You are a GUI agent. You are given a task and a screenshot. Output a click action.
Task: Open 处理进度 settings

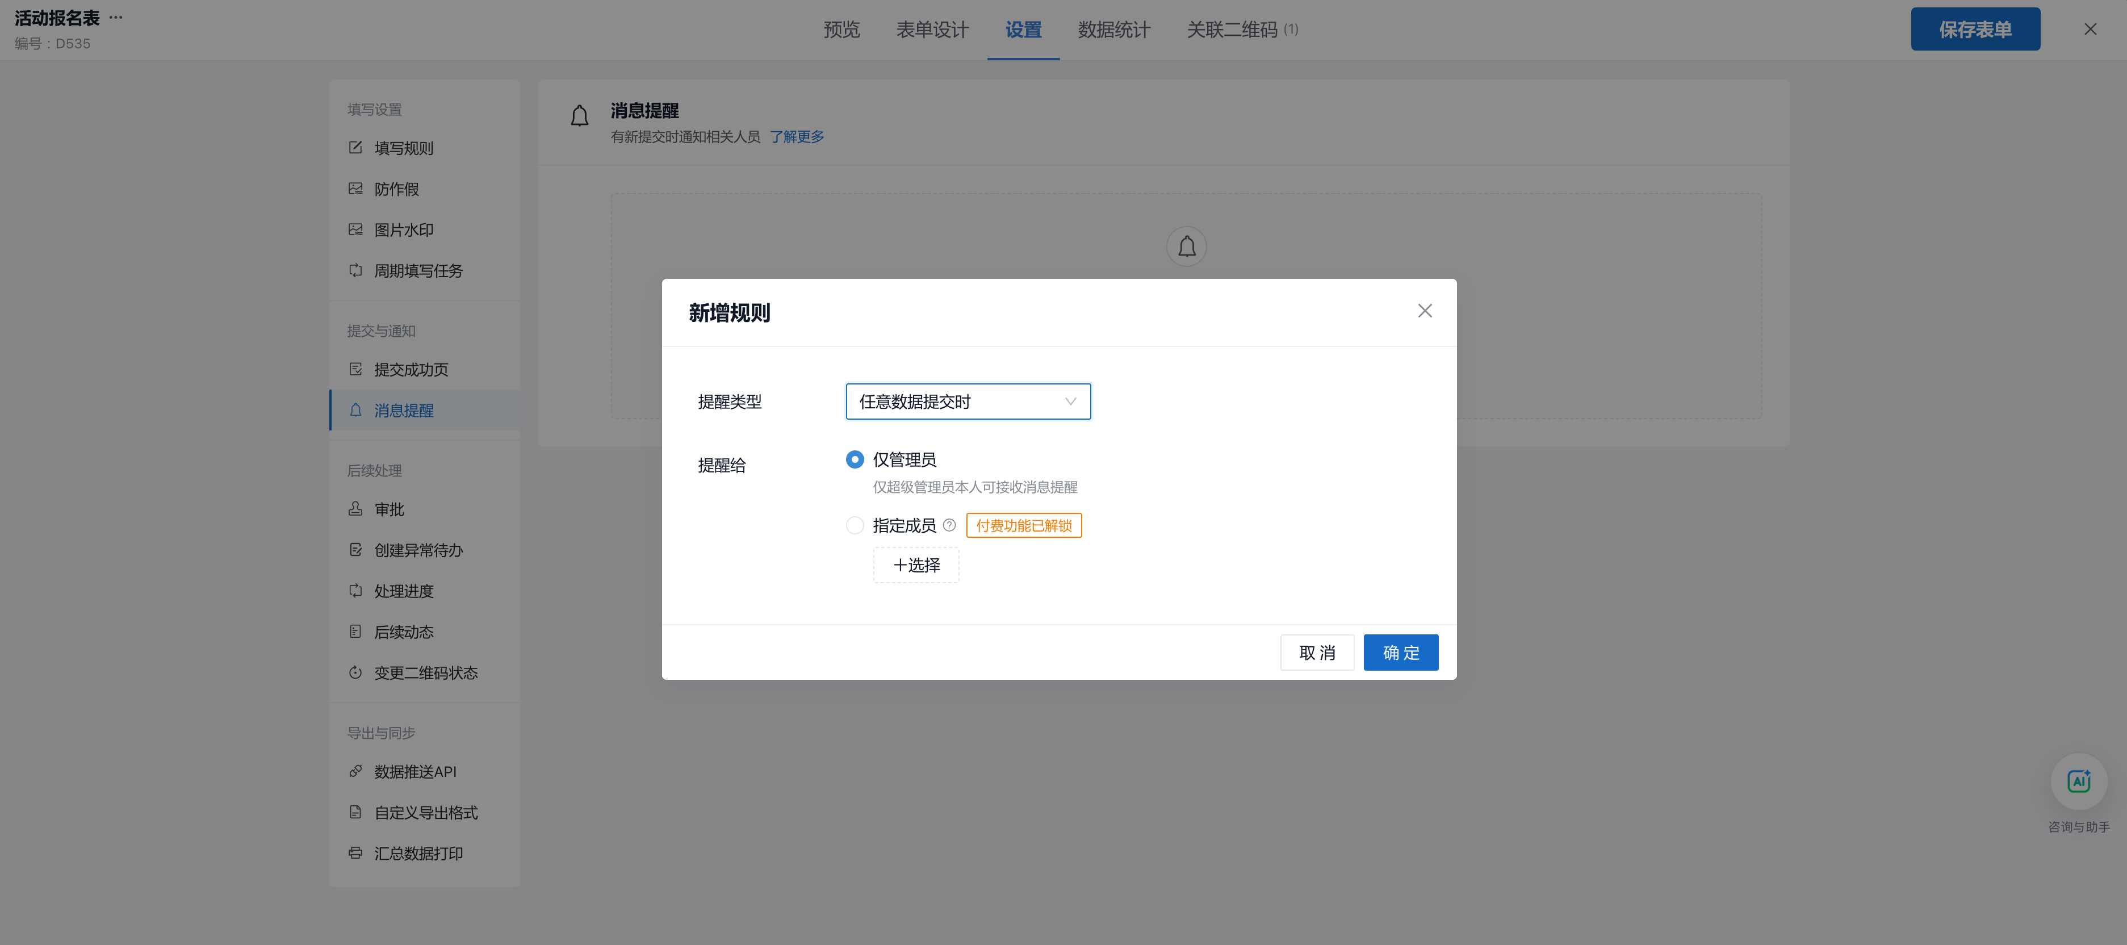pos(424,591)
